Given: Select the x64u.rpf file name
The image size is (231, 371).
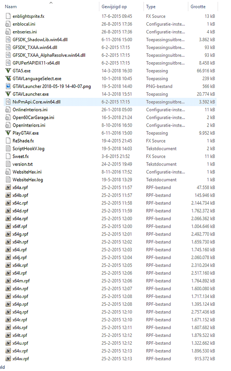Looking at the screenshot, I should [20, 343].
